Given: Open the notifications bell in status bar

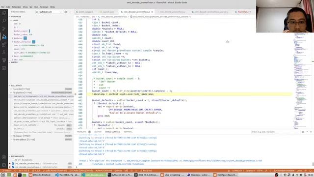Looking at the screenshot, I should 311,171.
